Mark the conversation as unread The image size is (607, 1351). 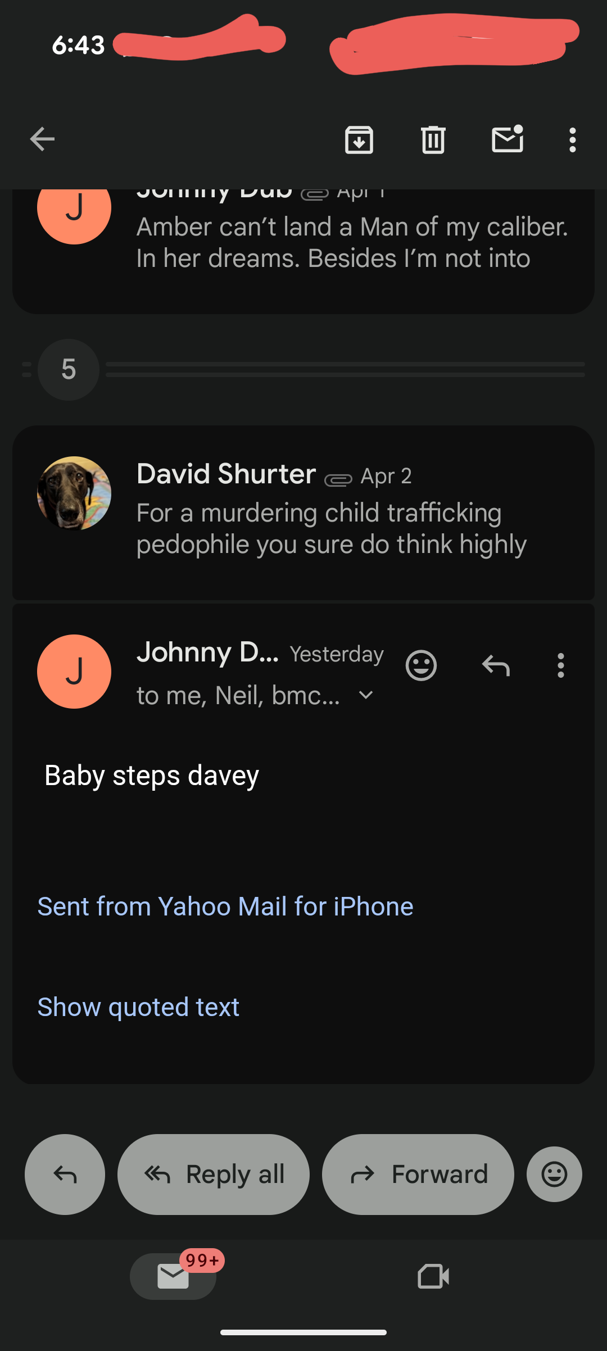[x=508, y=139]
